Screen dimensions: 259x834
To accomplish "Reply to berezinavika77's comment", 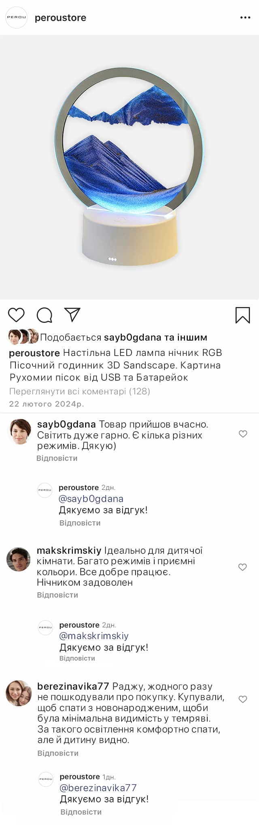I will point(58,753).
